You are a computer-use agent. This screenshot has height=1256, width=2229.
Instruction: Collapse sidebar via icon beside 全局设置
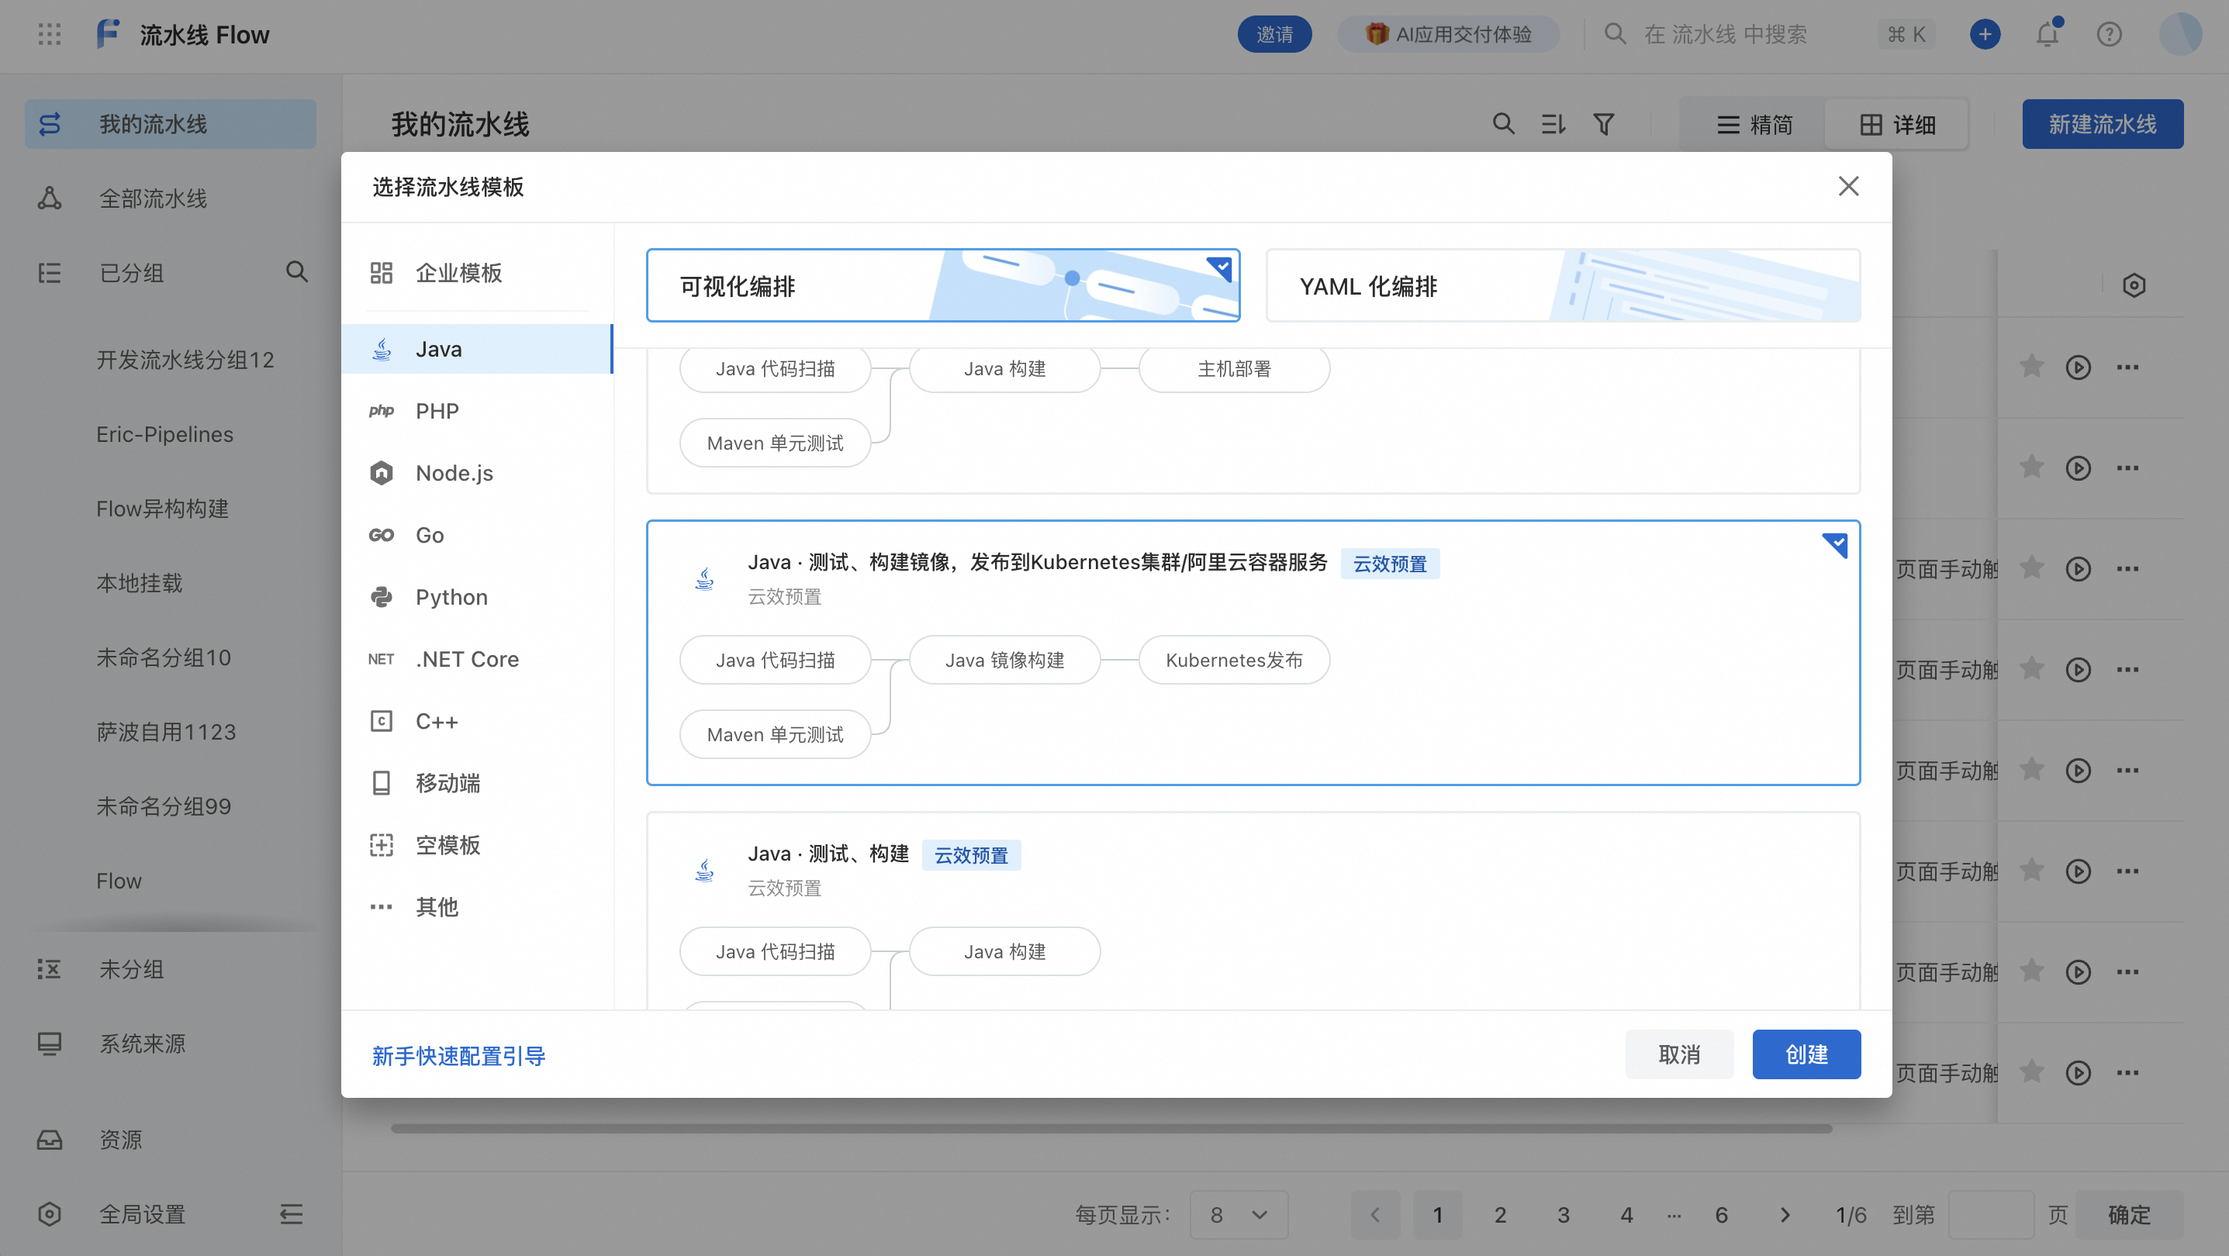click(x=292, y=1214)
